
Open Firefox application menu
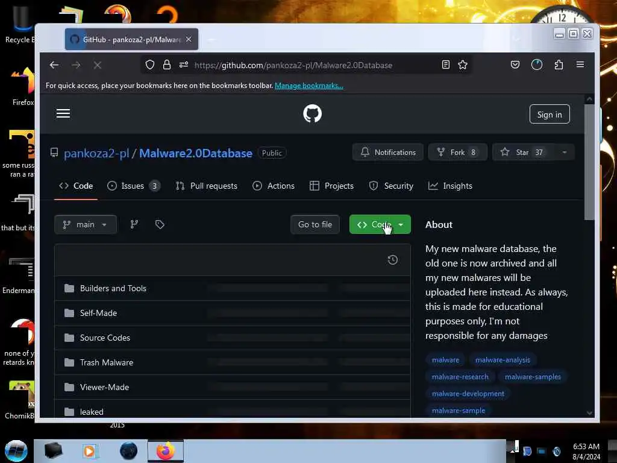pos(580,64)
